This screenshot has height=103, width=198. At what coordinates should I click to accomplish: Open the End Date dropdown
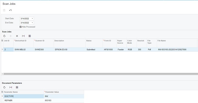pos(32,23)
